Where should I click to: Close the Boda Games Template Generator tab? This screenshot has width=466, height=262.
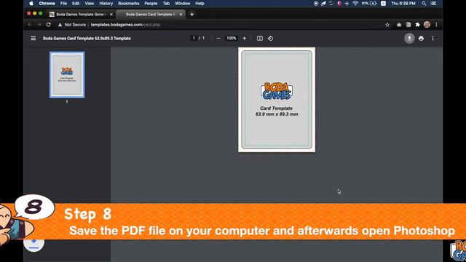point(111,15)
